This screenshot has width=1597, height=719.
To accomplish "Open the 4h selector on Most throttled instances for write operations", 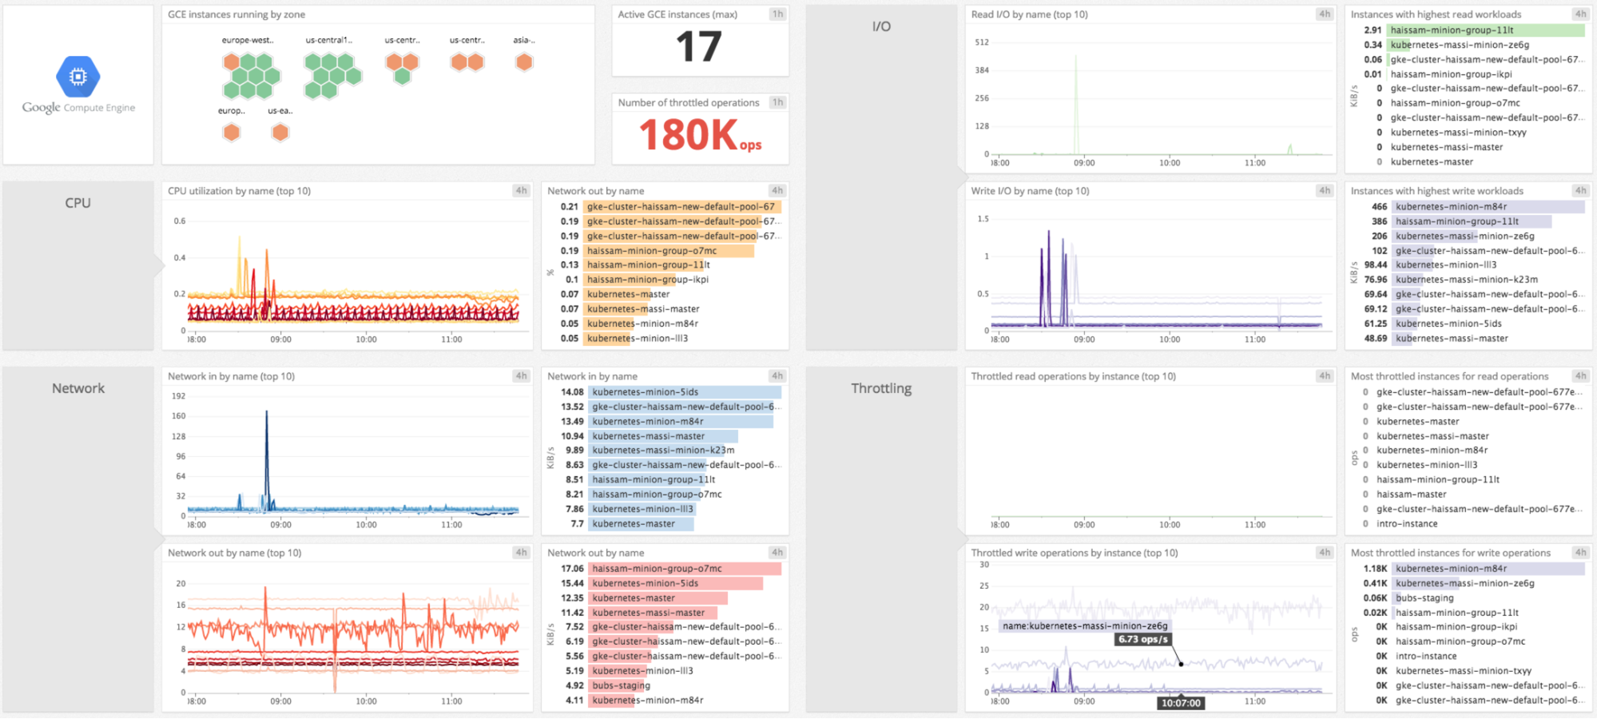I will 1580,552.
